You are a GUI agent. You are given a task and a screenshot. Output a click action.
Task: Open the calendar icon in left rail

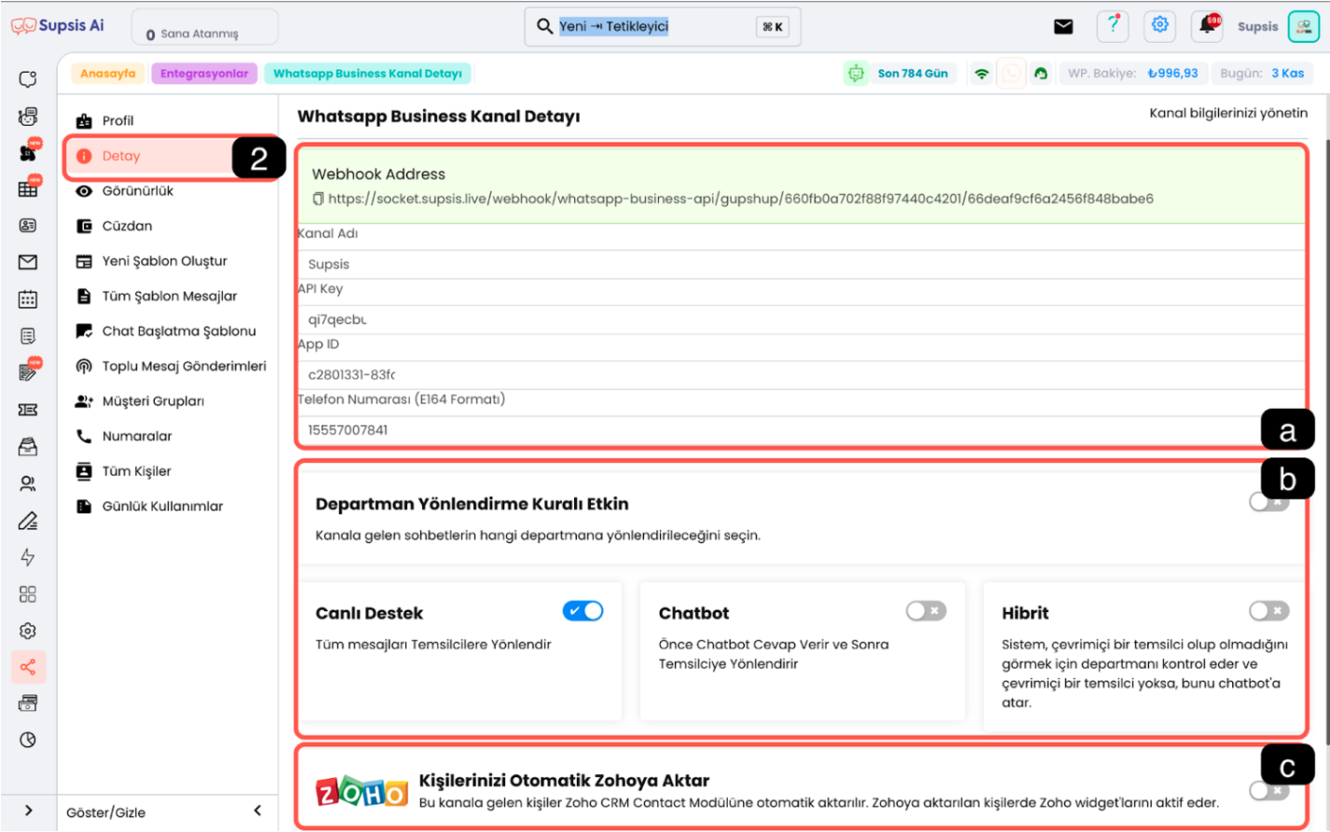pyautogui.click(x=28, y=299)
